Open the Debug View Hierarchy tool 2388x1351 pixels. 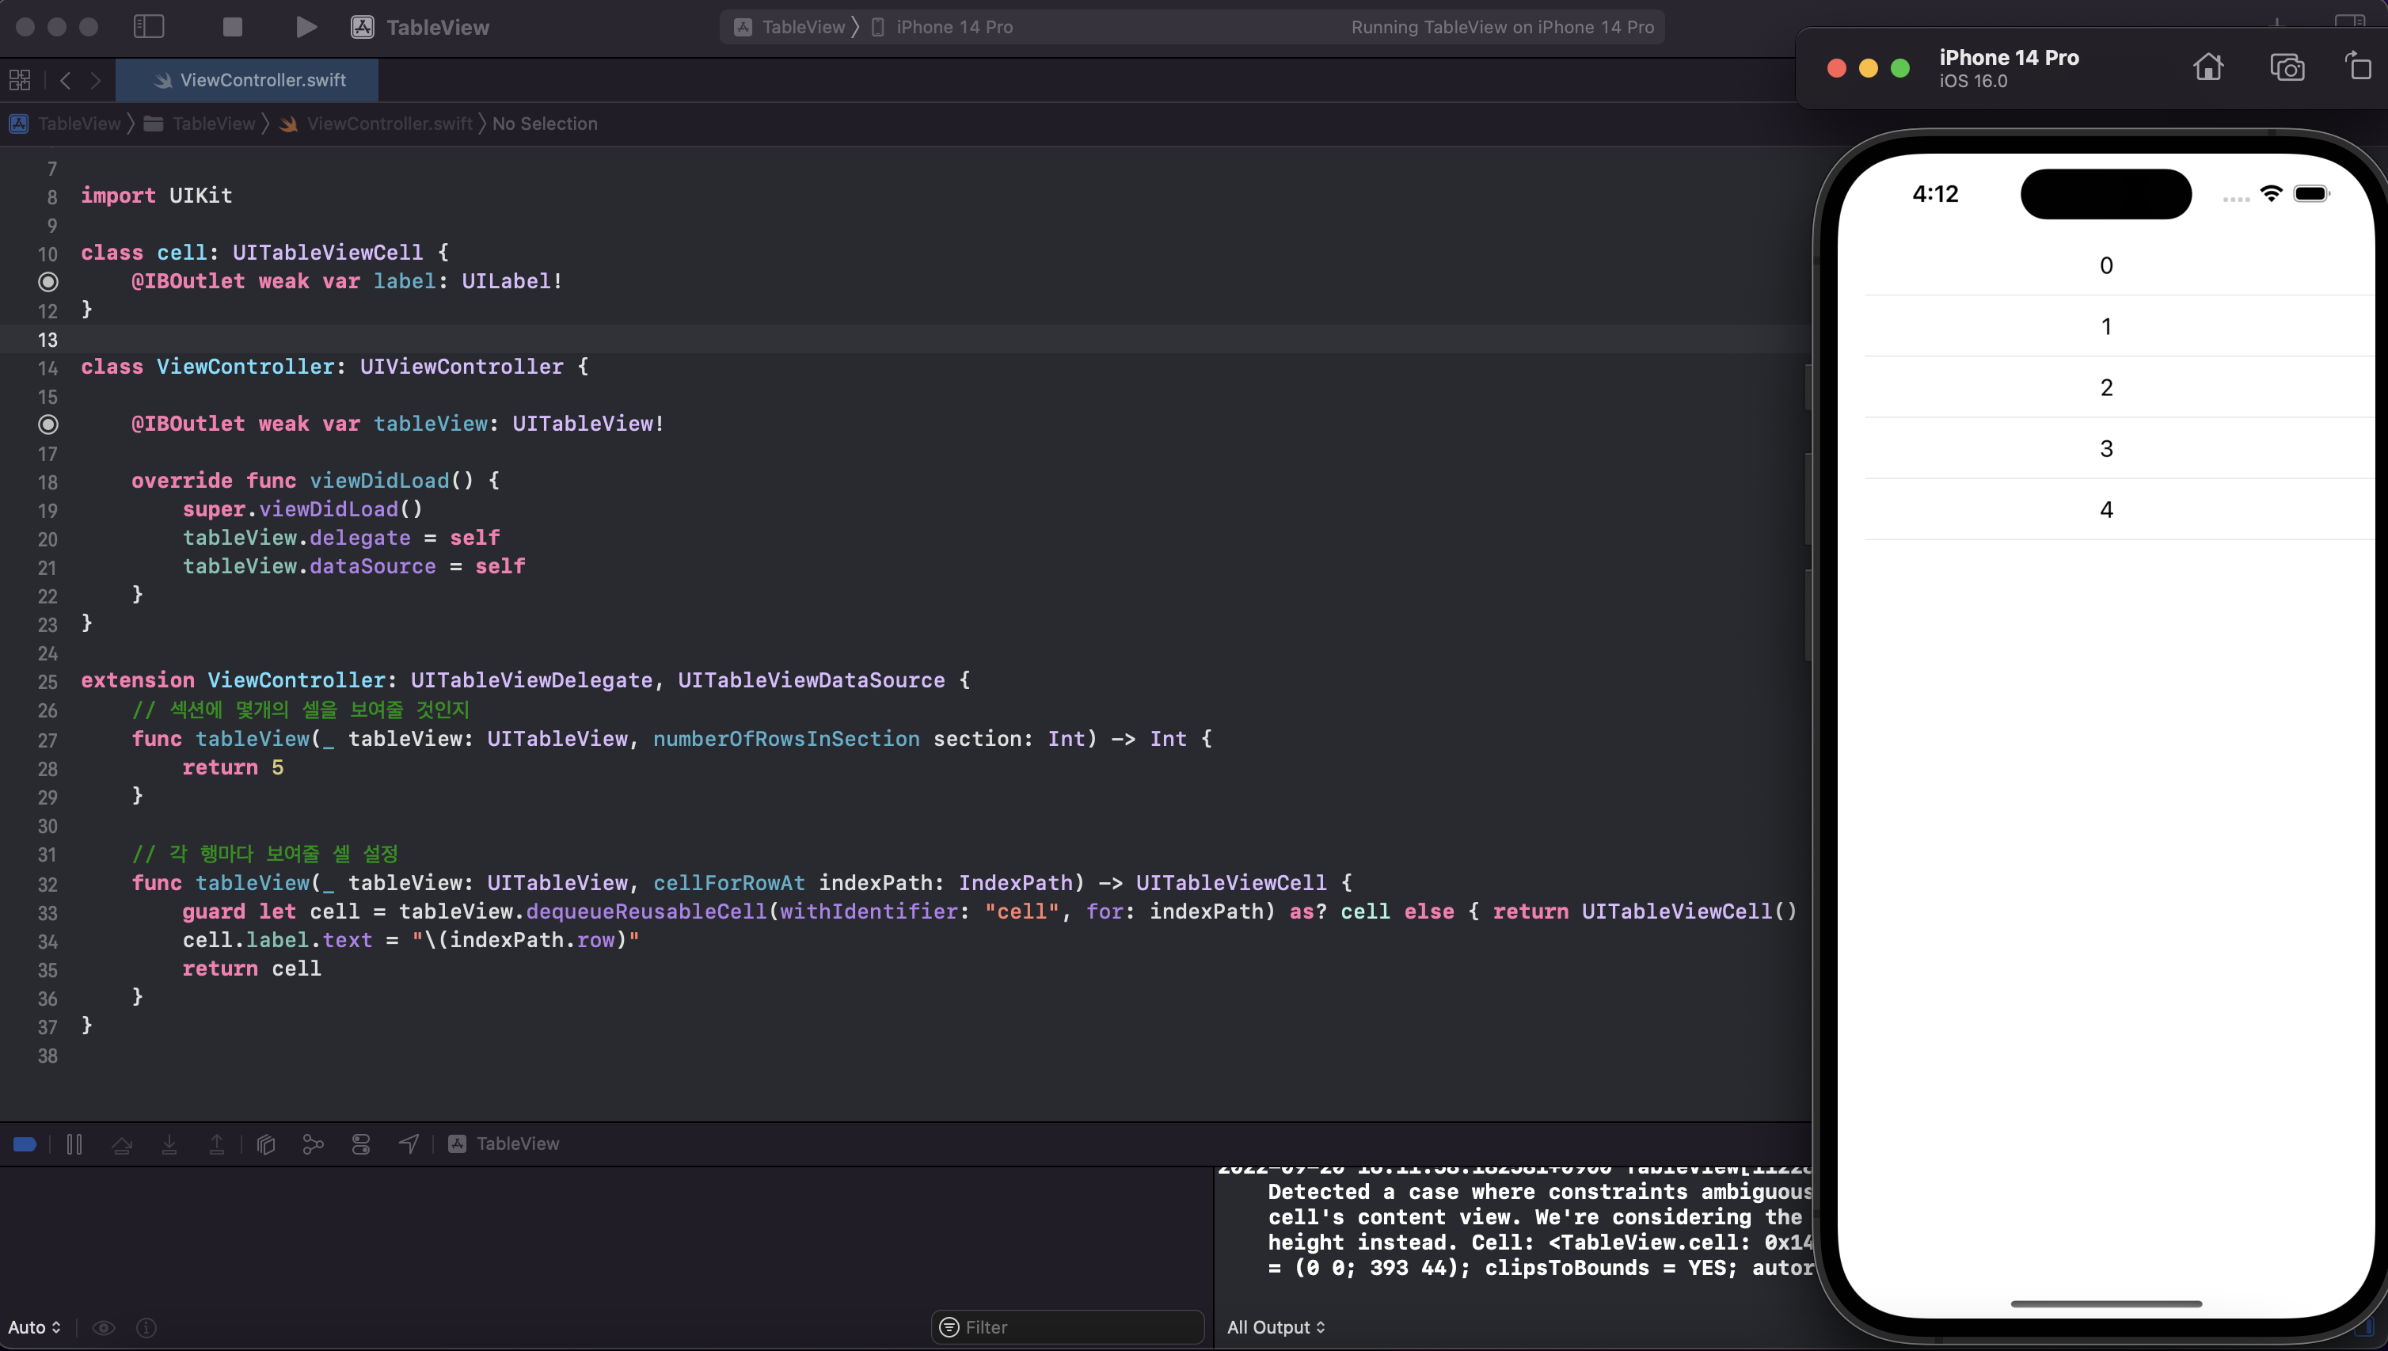[x=265, y=1144]
